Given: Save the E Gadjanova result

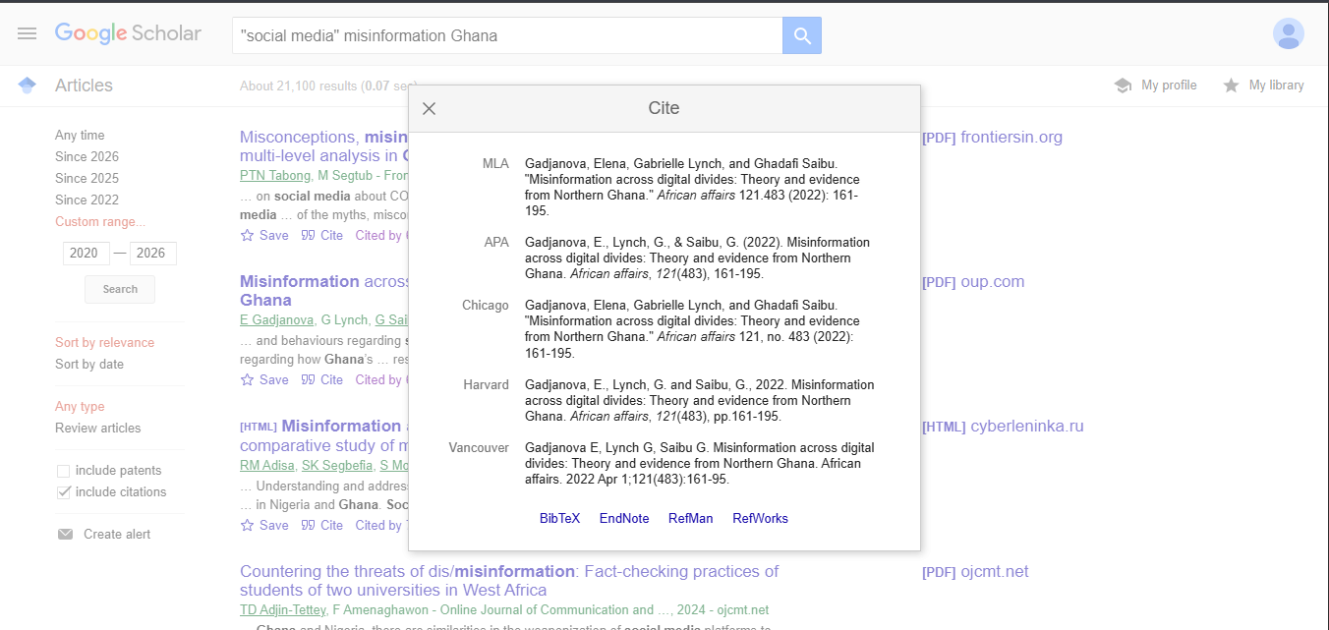Looking at the screenshot, I should click(264, 380).
